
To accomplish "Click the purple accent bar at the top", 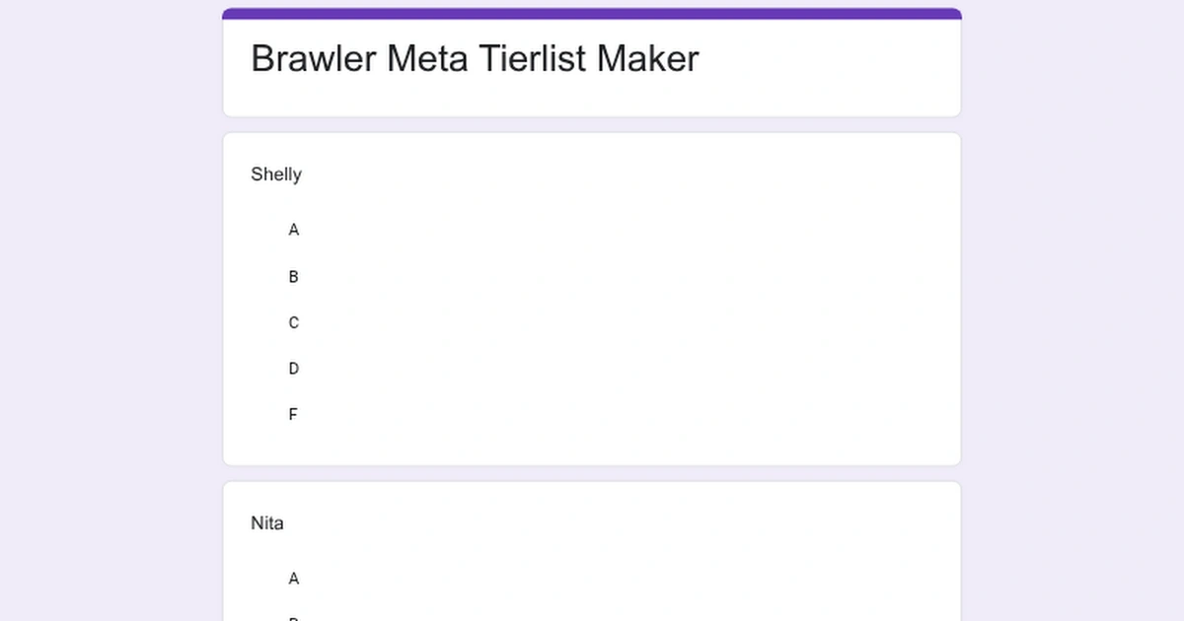I will pyautogui.click(x=592, y=12).
